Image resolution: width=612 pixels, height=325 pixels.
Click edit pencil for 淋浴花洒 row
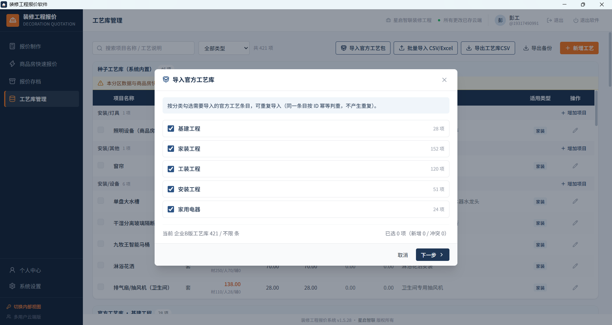(575, 266)
